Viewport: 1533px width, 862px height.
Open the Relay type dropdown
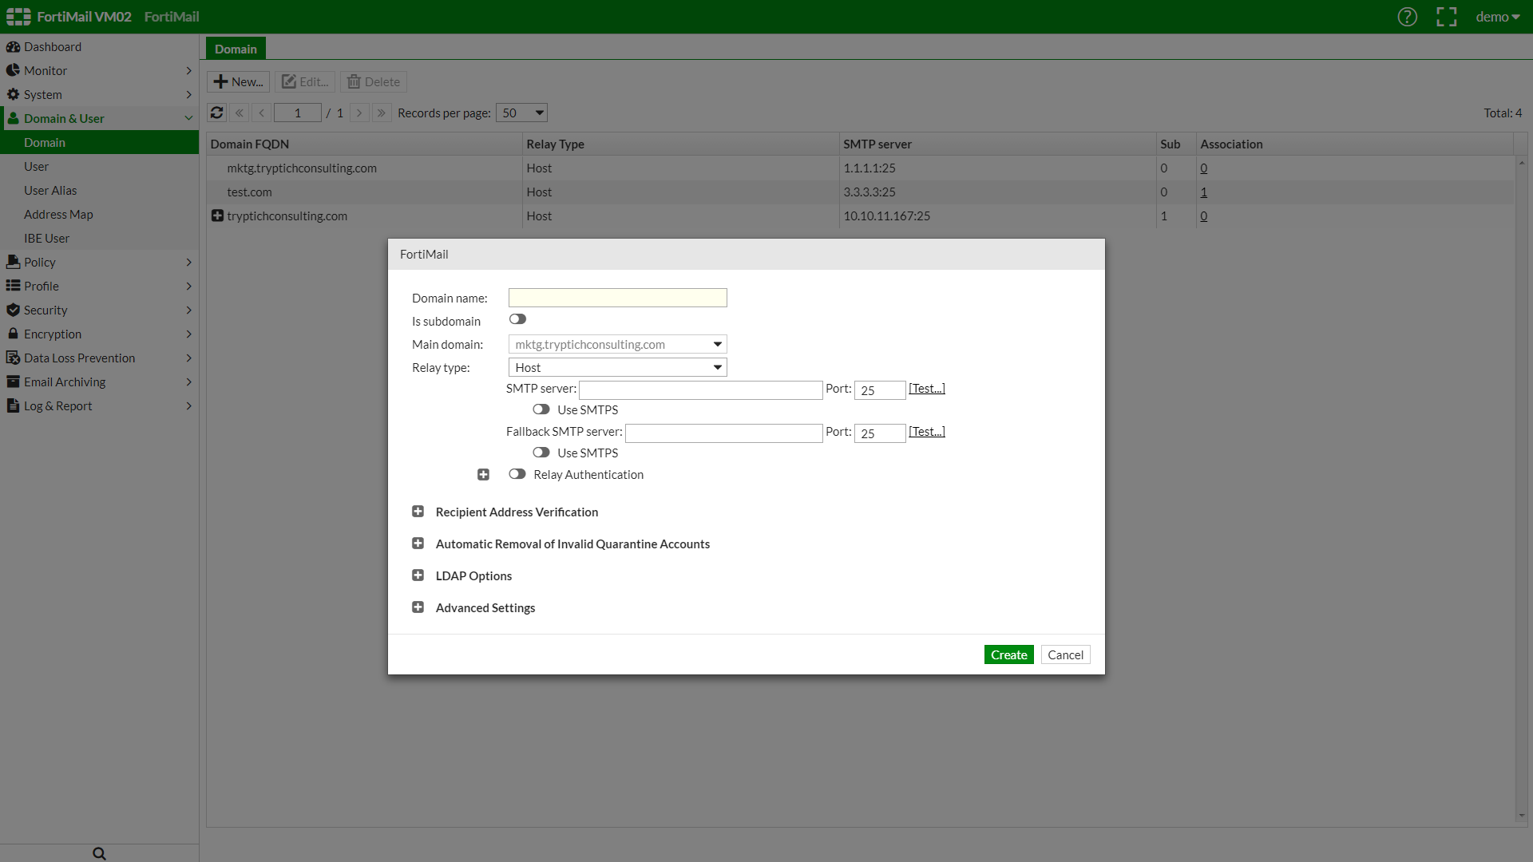617,367
